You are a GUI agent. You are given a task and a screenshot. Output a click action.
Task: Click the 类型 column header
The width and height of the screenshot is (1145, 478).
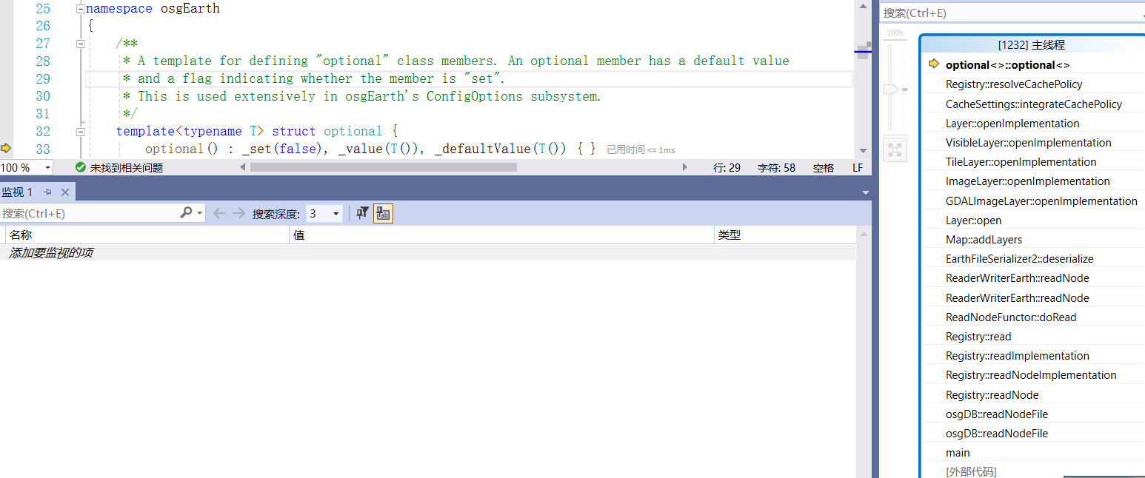(730, 235)
